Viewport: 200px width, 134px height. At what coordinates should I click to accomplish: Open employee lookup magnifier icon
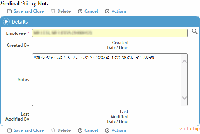pyautogui.click(x=195, y=32)
